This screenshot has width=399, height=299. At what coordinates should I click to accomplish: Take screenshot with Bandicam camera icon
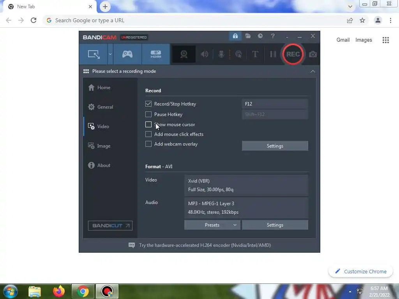pos(313,54)
